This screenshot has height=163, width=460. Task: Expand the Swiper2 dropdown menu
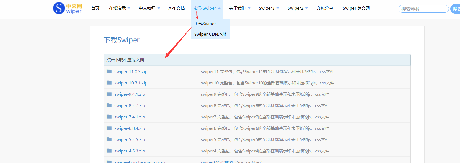(298, 8)
